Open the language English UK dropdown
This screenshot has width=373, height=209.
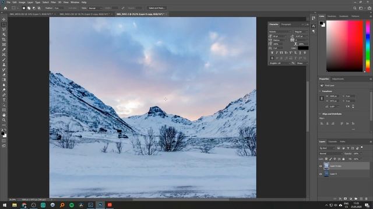(x=280, y=63)
